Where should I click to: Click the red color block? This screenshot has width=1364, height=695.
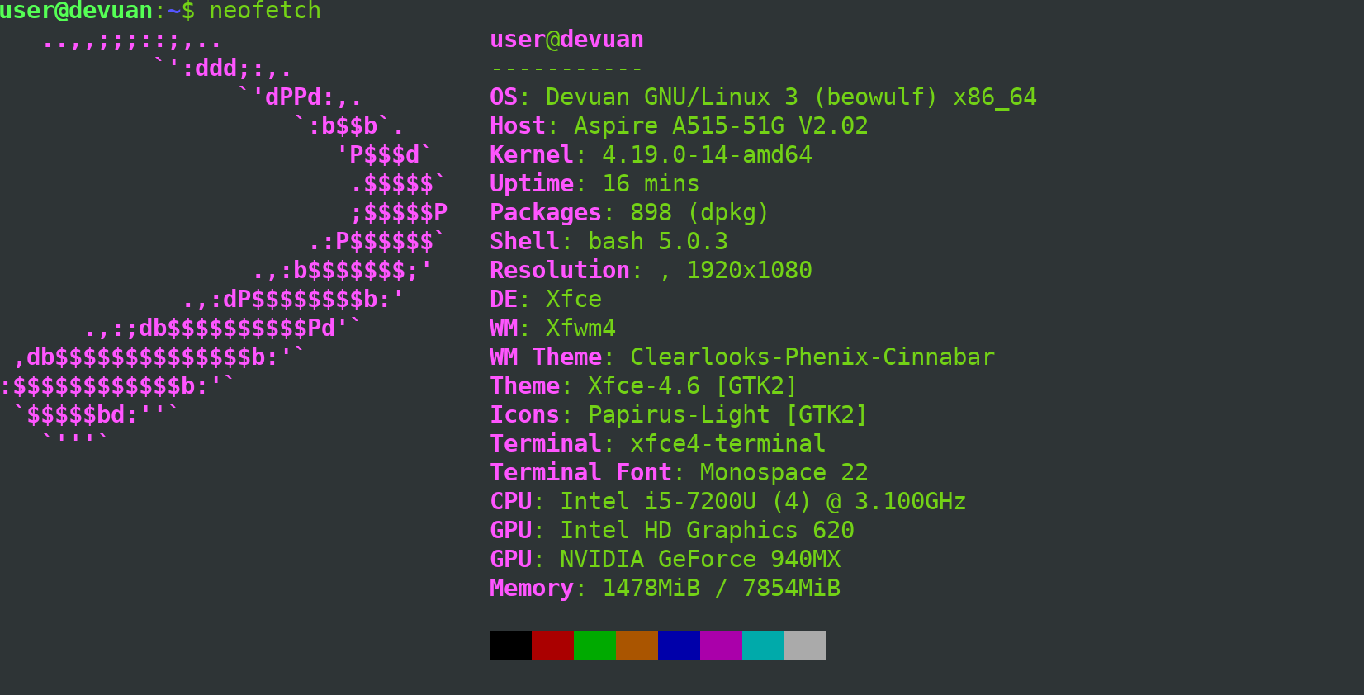552,645
